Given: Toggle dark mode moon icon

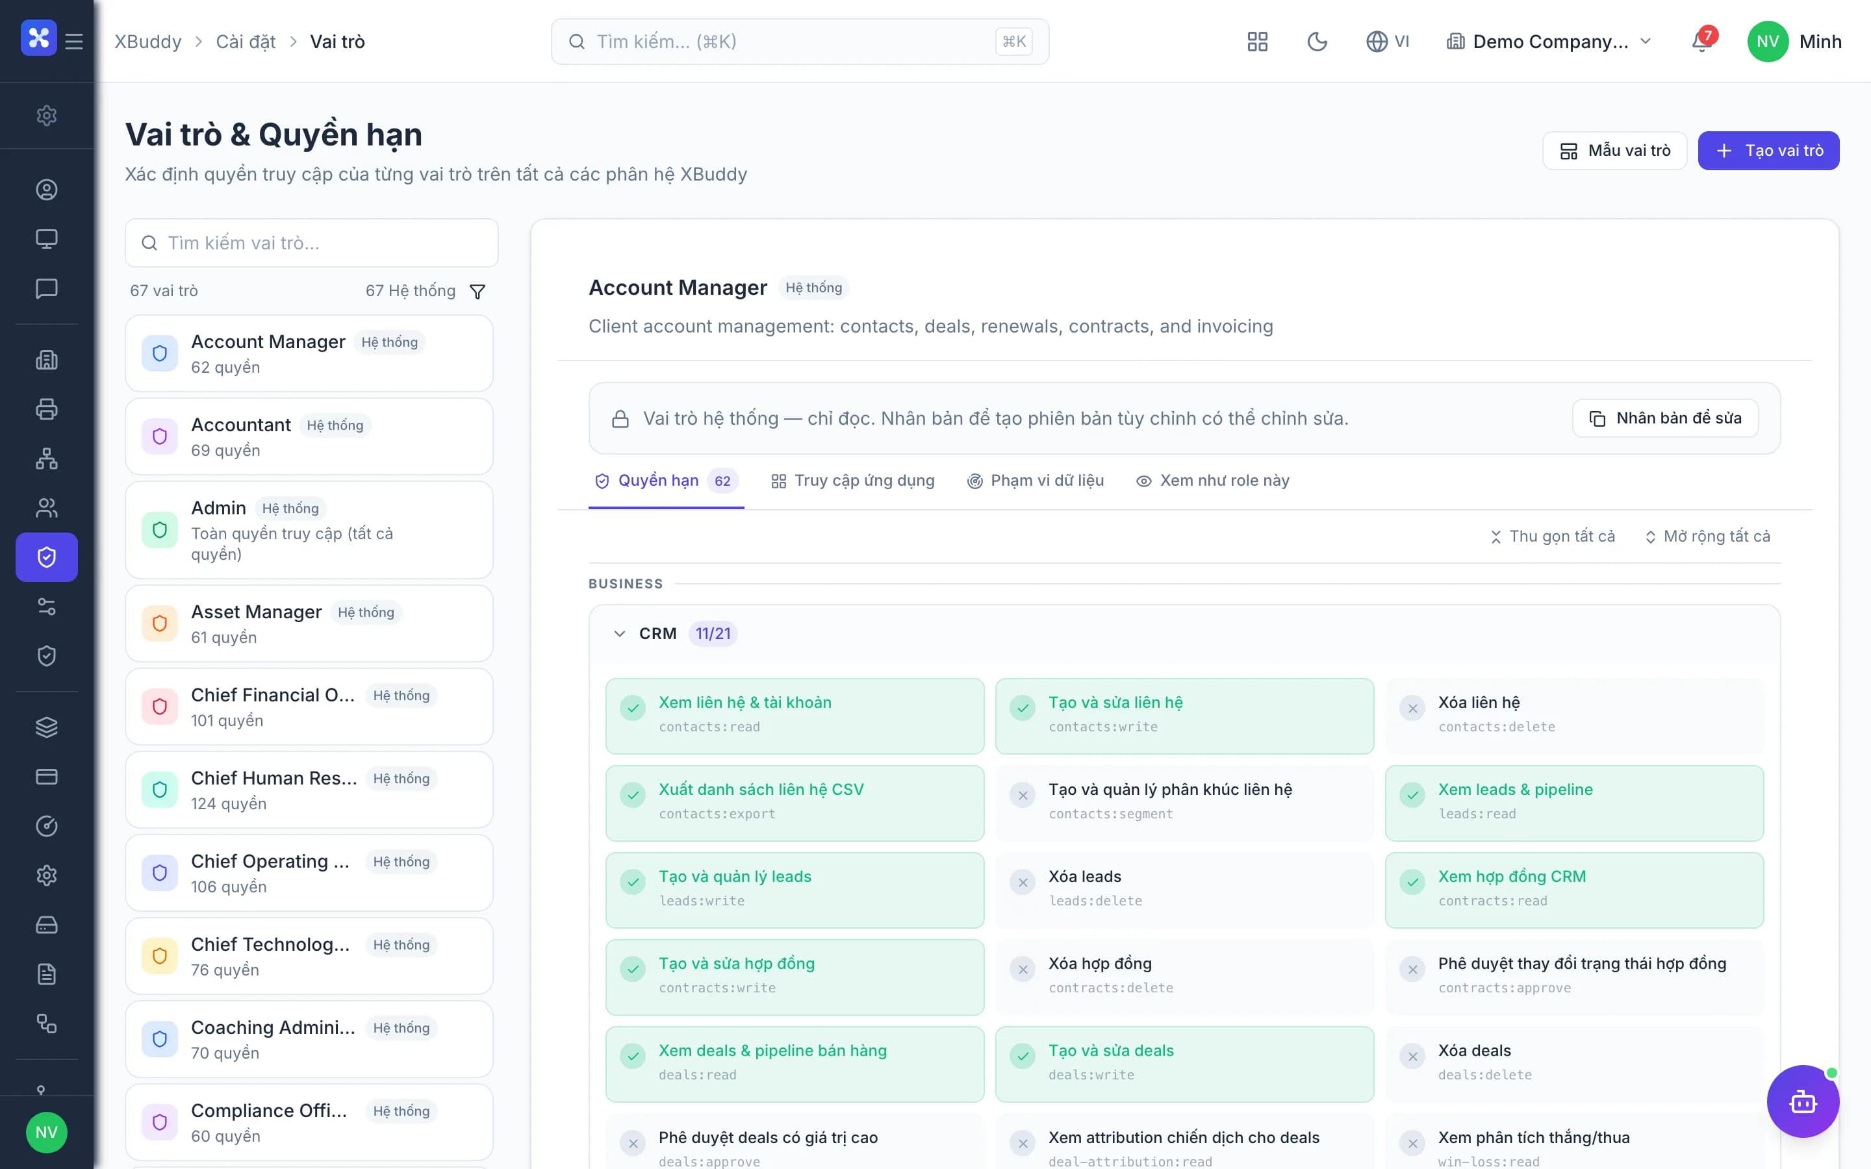Looking at the screenshot, I should click(x=1317, y=42).
